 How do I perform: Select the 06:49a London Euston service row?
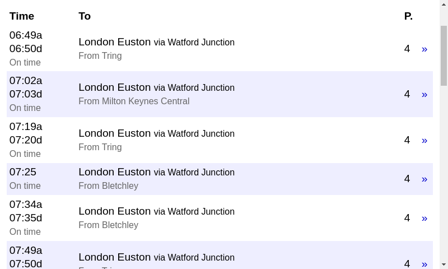coord(220,49)
